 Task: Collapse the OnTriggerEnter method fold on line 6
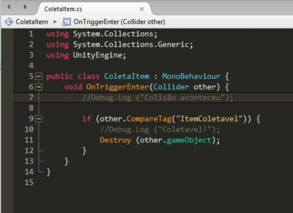click(x=39, y=87)
